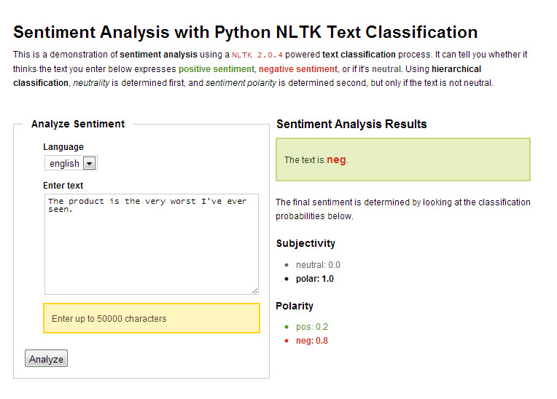Click the yellow 'Enter up to 50000 characters' notice

click(152, 318)
